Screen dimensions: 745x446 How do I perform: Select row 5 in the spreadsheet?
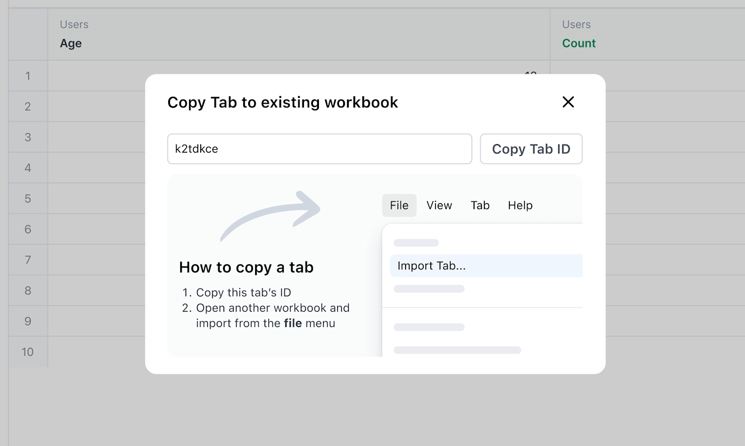[27, 199]
